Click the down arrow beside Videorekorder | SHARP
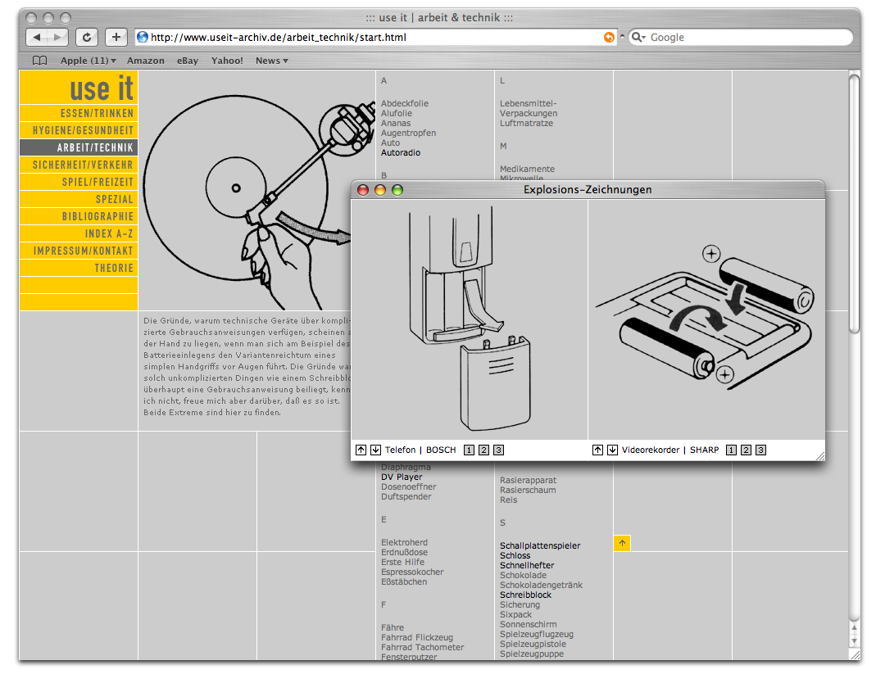876x674 pixels. pyautogui.click(x=613, y=450)
